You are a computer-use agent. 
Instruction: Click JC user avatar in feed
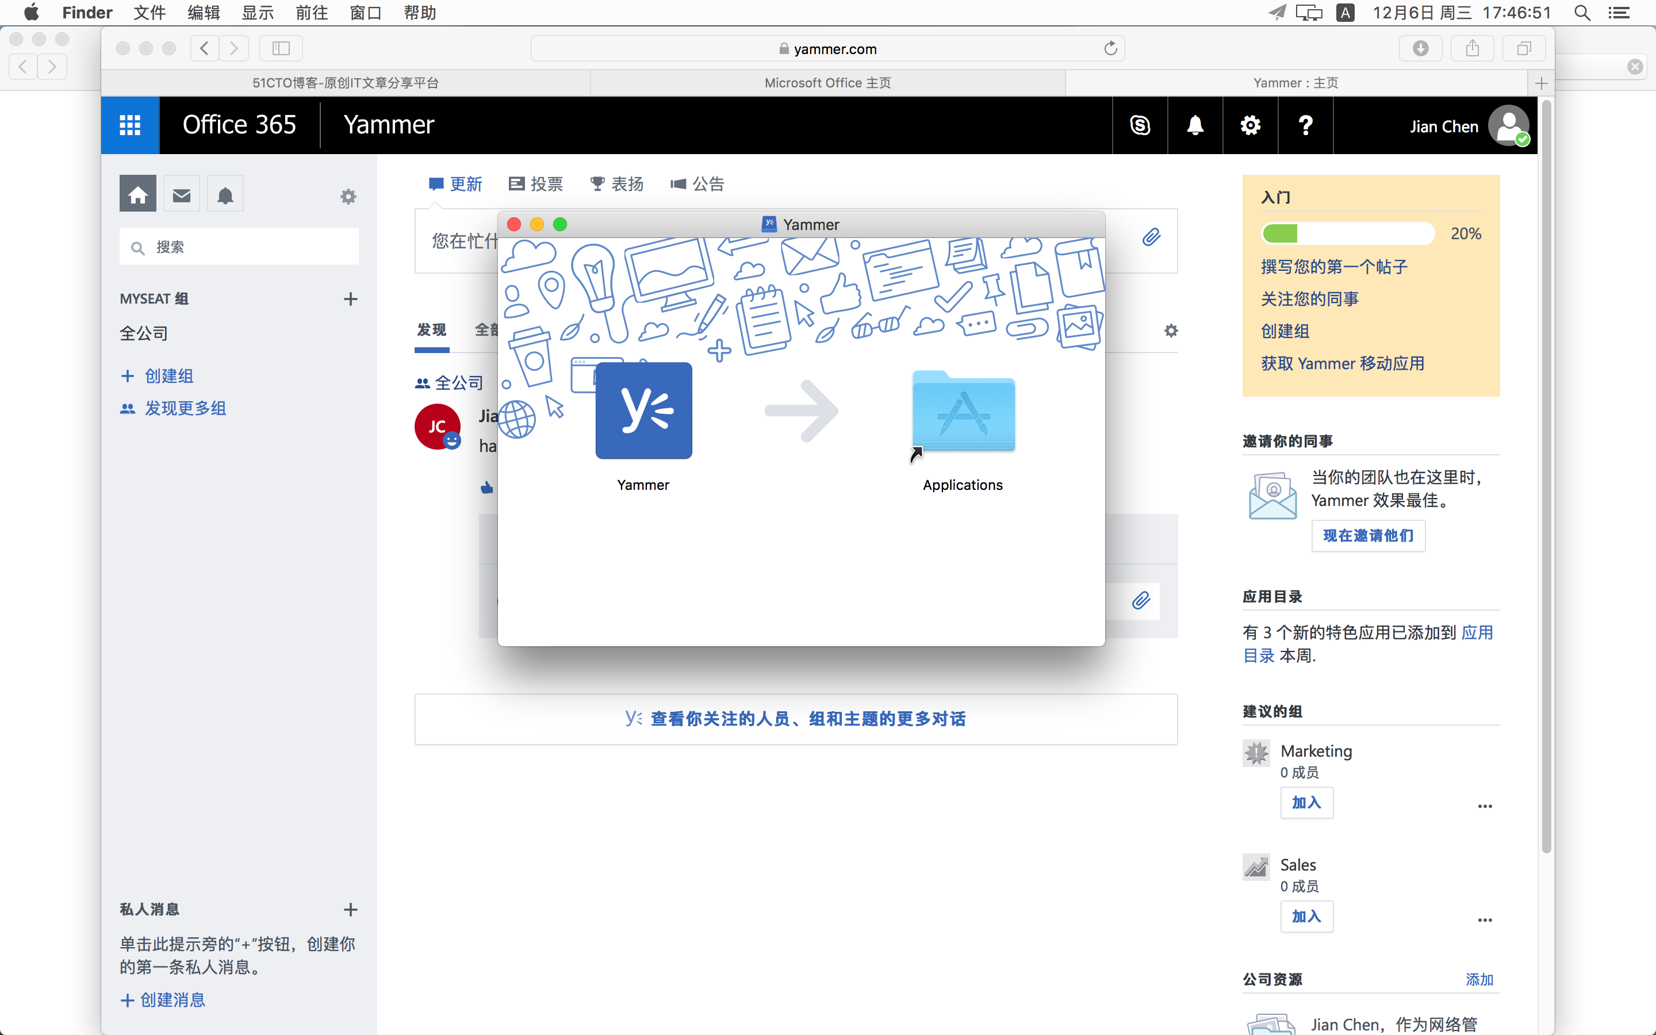coord(437,427)
